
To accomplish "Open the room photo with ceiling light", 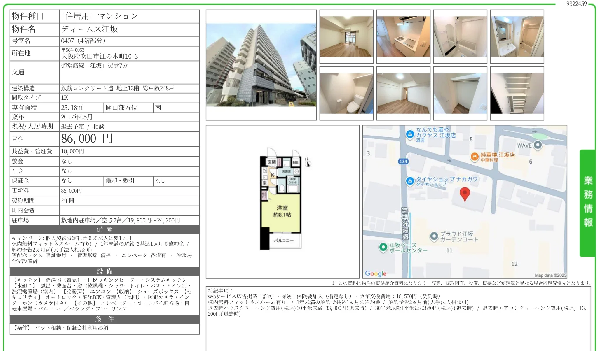I will pos(403,93).
